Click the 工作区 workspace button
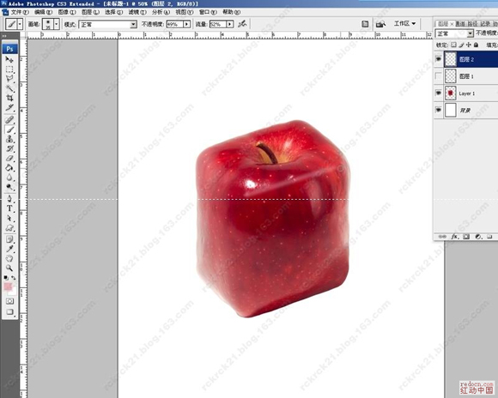This screenshot has height=398, width=498. pos(404,23)
